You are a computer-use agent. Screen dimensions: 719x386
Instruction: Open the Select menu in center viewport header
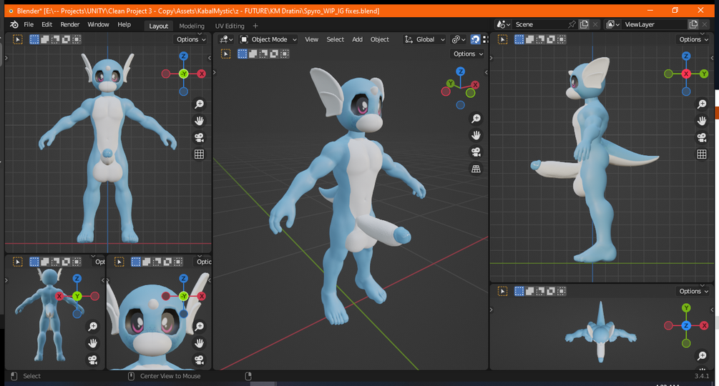pyautogui.click(x=336, y=39)
